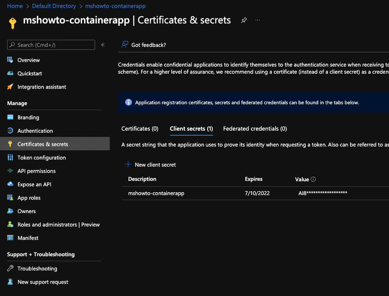Click the API permissions icon
The image size is (389, 296).
click(x=10, y=171)
